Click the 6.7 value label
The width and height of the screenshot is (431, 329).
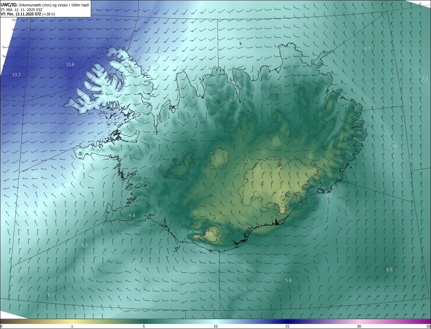[x=367, y=49]
